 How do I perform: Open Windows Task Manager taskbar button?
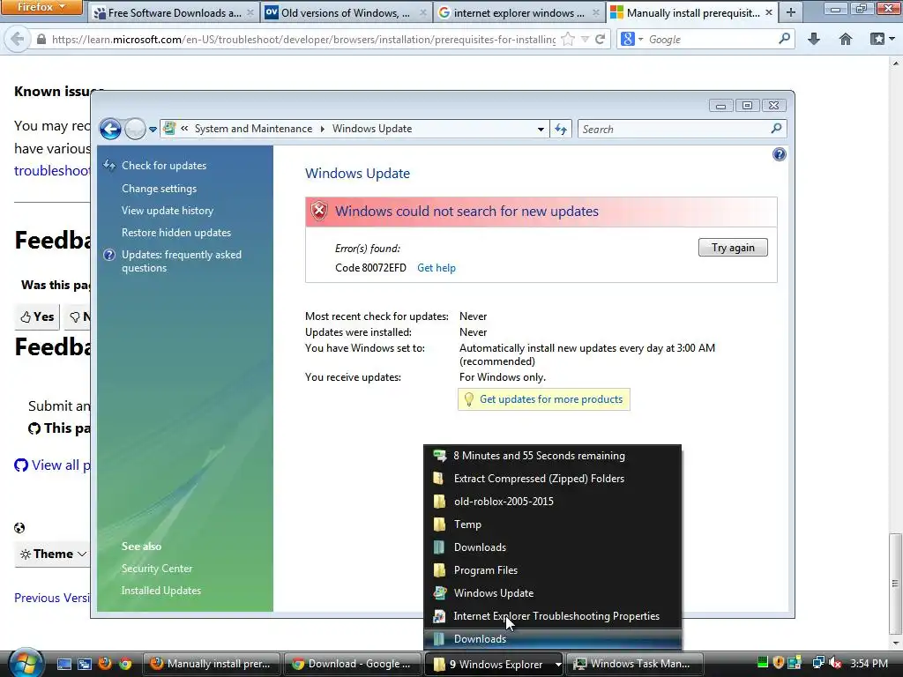[x=635, y=664]
